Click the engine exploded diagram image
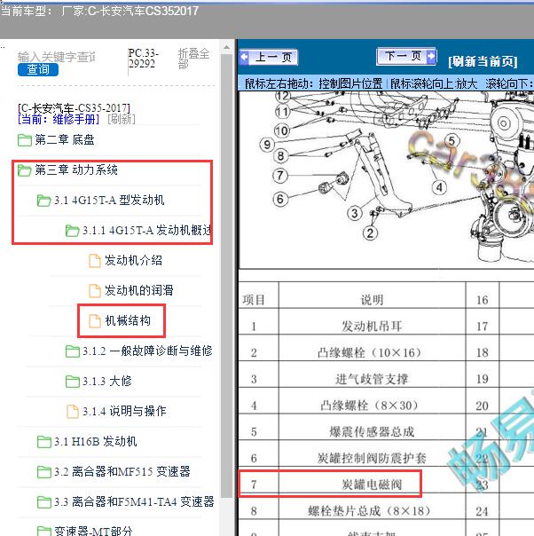Image resolution: width=534 pixels, height=536 pixels. click(x=386, y=179)
